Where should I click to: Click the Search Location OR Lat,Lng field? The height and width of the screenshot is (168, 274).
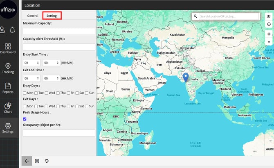click(x=229, y=16)
